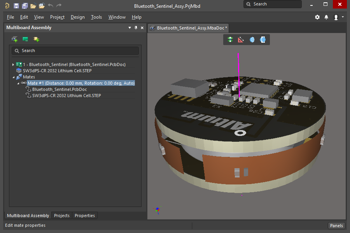The height and width of the screenshot is (233, 350).
Task: Click the yellow add-part icon in panel toolbar
Action: point(36,39)
